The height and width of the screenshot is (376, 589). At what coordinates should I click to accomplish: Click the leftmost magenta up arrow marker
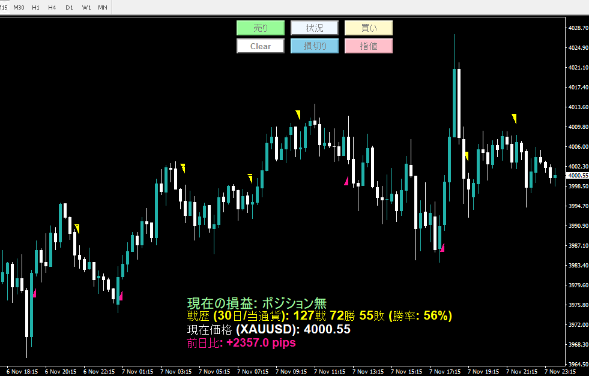35,293
